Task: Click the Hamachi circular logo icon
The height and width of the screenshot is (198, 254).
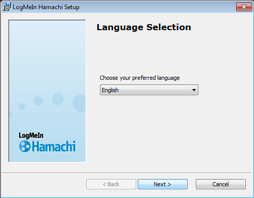Action: click(x=24, y=146)
